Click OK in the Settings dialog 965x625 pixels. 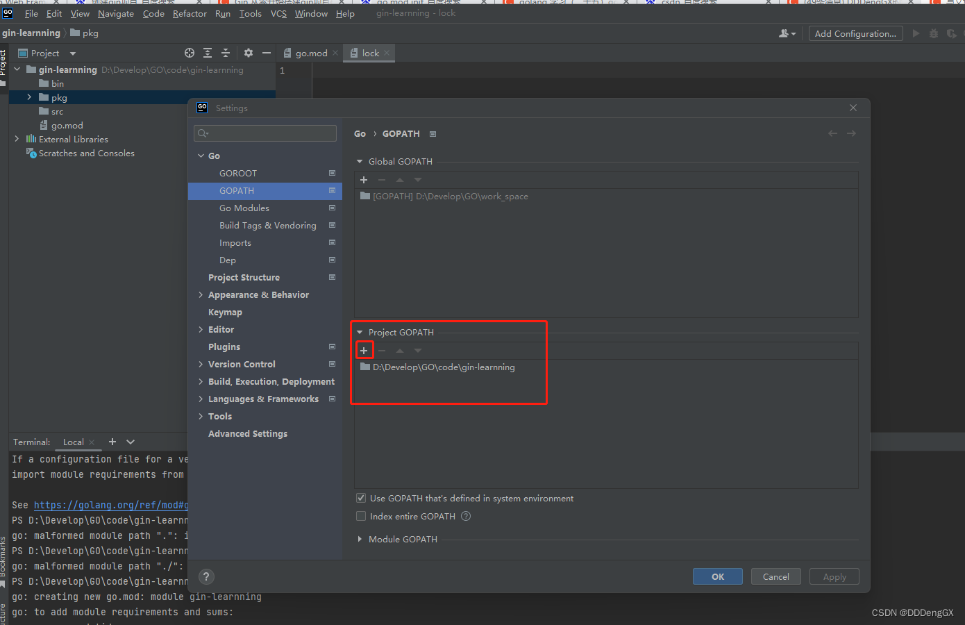tap(718, 576)
